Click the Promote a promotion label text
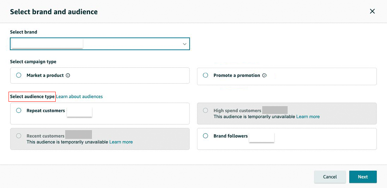The width and height of the screenshot is (387, 188). (x=236, y=75)
